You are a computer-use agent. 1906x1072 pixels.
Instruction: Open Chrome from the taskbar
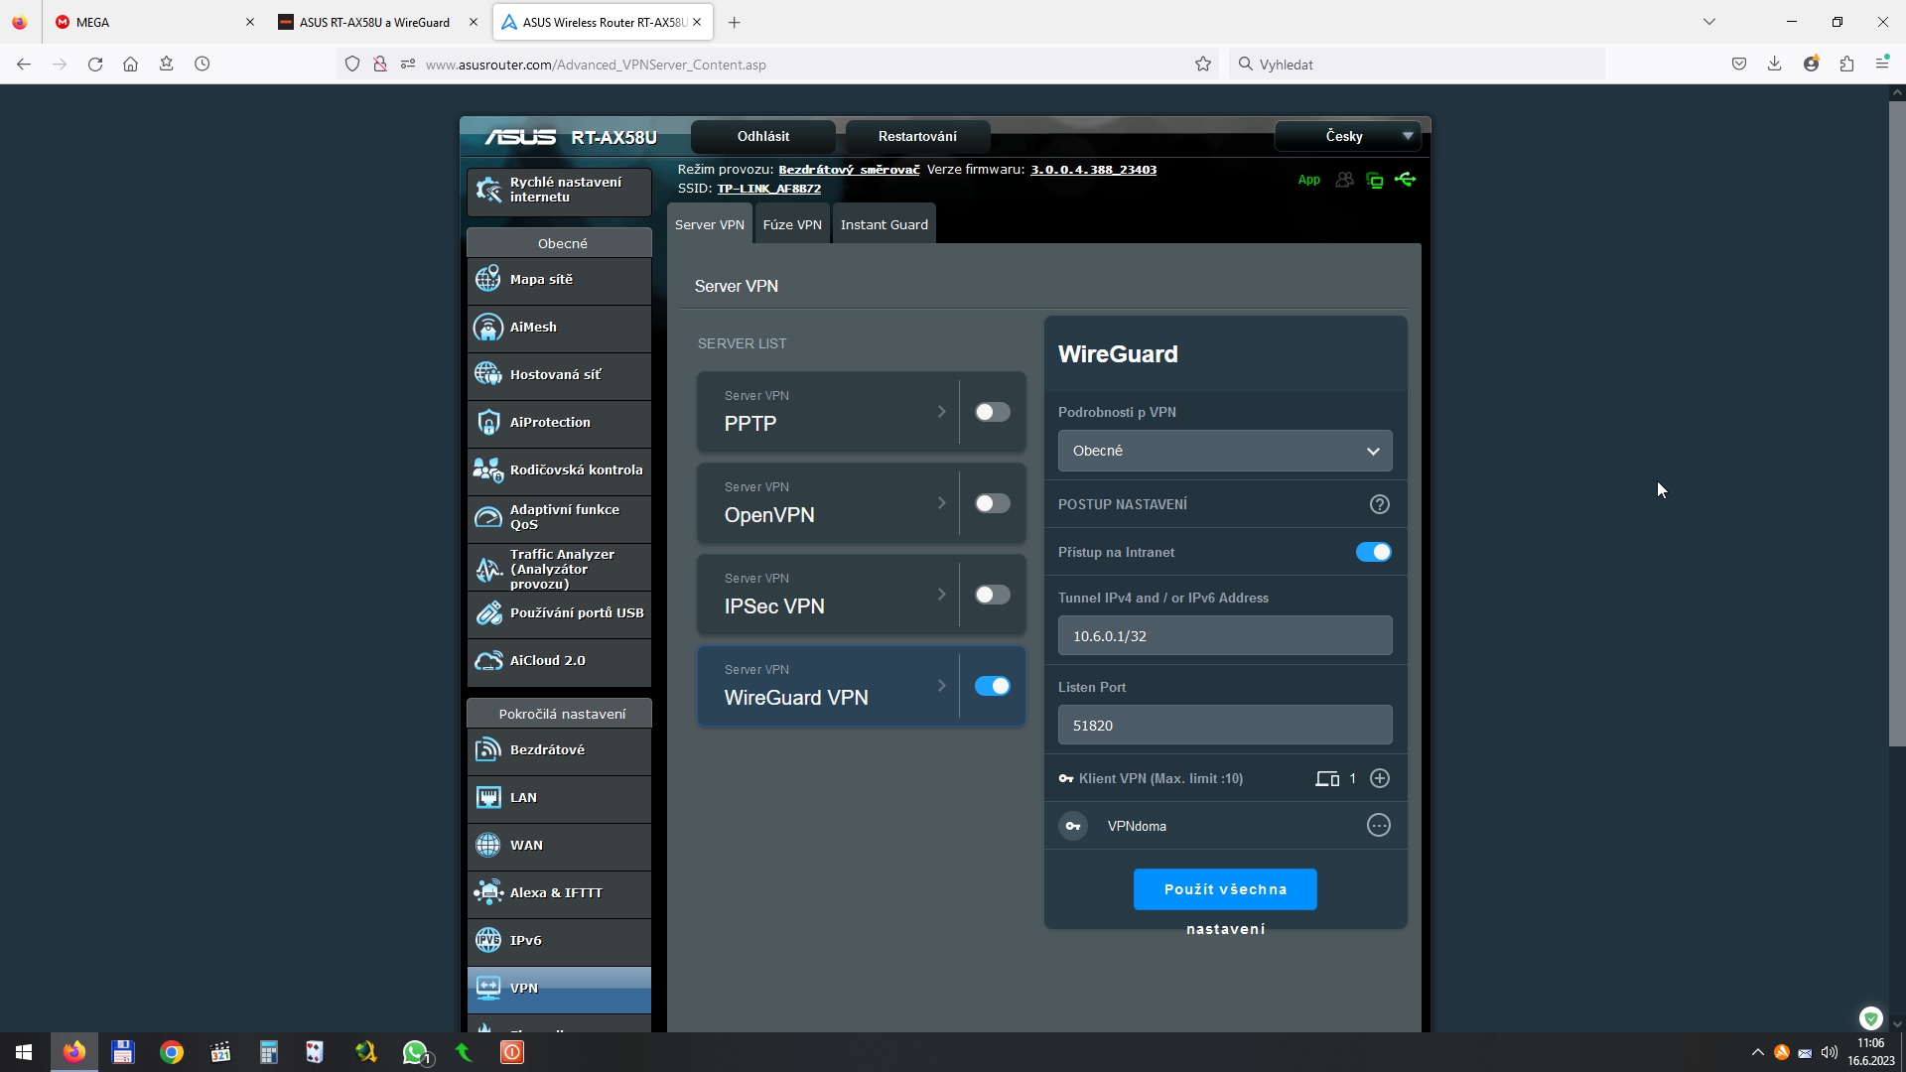171,1052
